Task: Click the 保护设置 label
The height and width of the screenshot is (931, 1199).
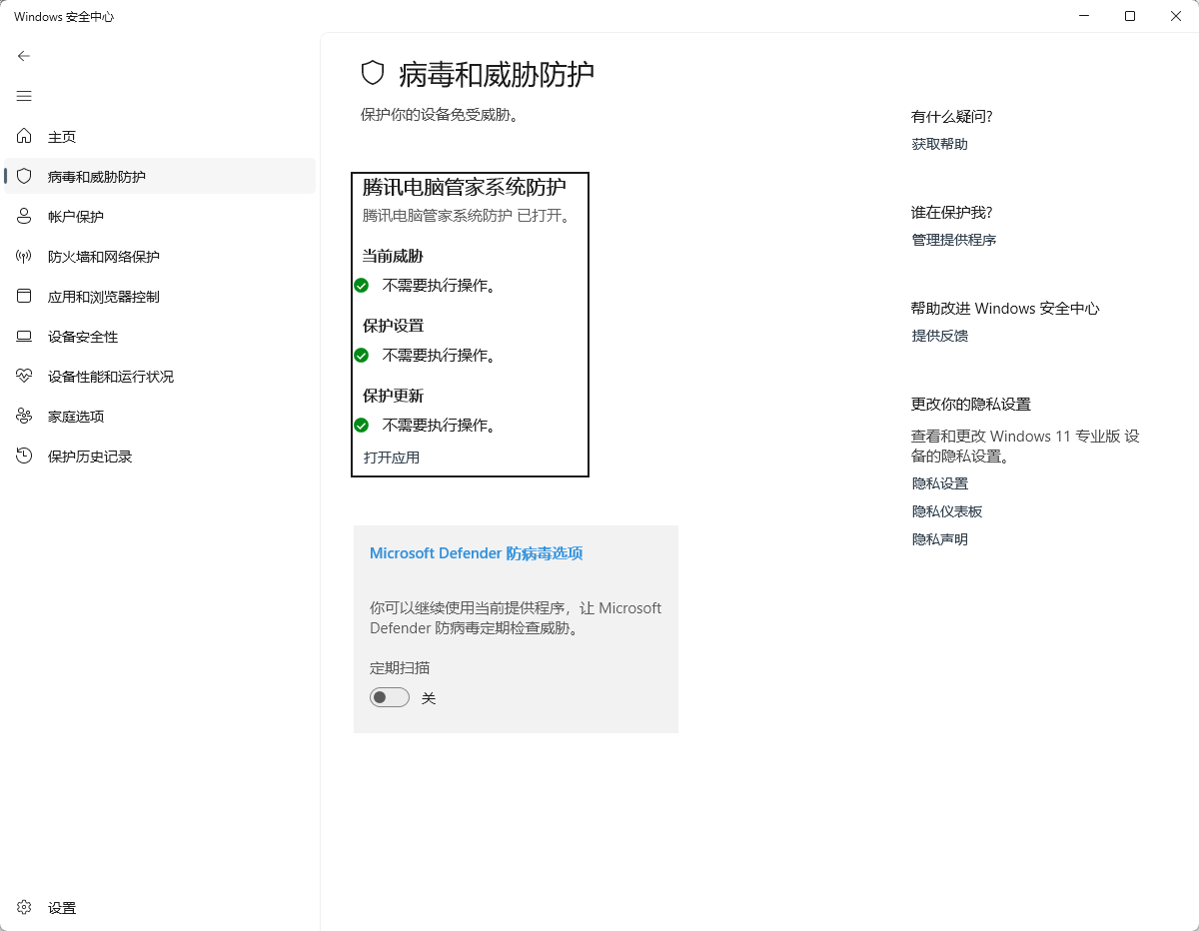Action: click(393, 326)
